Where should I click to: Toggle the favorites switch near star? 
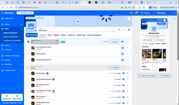128,30
